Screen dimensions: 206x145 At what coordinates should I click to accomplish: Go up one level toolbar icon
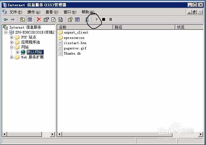[22, 20]
